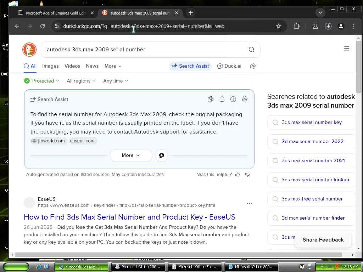The height and width of the screenshot is (272, 363).
Task: Open the browser downloads icon
Action: tap(328, 26)
